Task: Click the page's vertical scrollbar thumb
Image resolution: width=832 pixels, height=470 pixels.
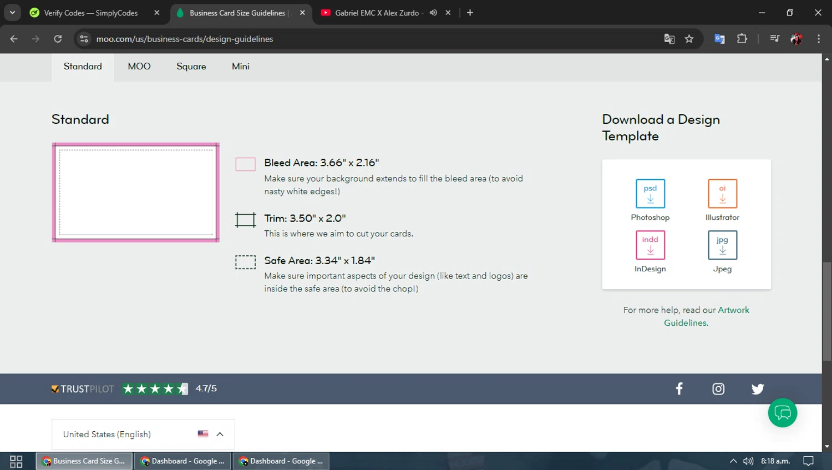Action: pyautogui.click(x=826, y=311)
